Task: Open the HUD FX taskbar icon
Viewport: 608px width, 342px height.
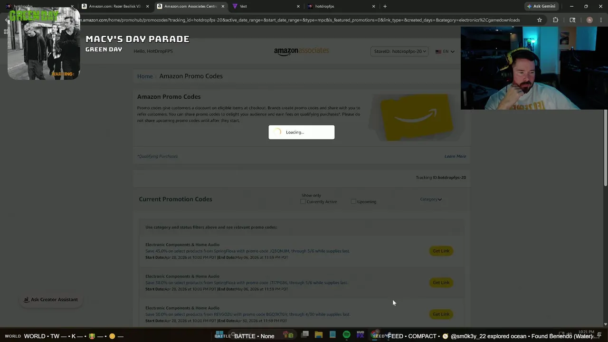Action: (x=360, y=335)
